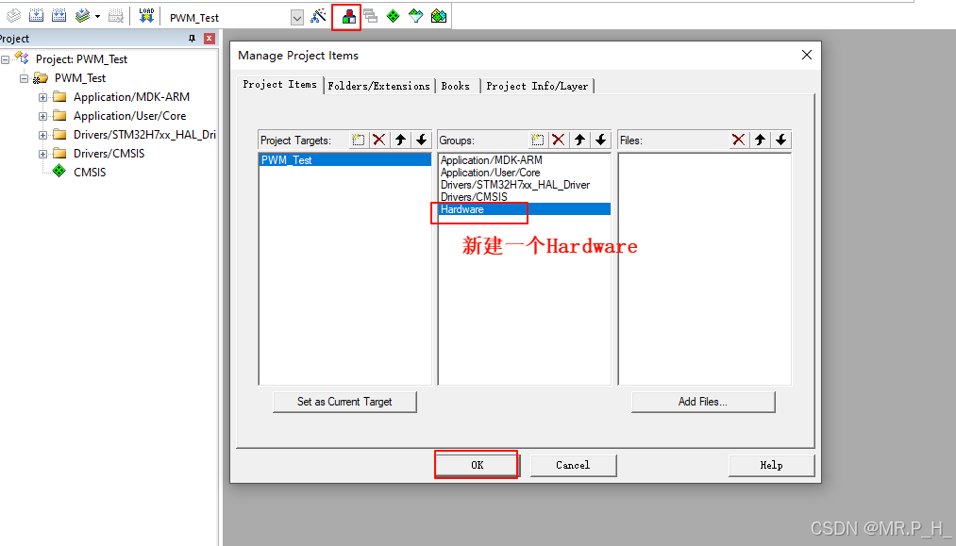
Task: Select Application/MDK-ARM in the project tree
Action: pos(131,97)
